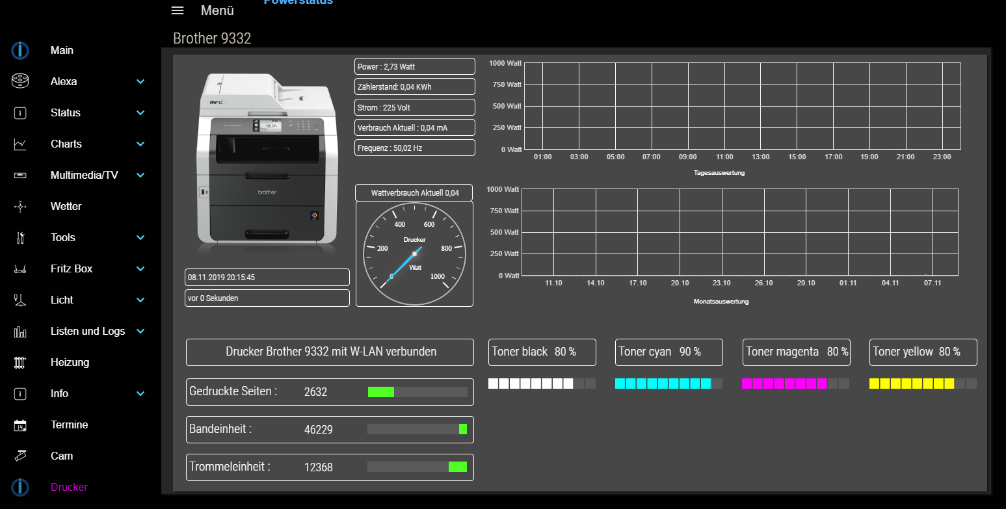Screen dimensions: 1006x509
Task: Click the Strom : 225 Volt field
Action: [415, 107]
